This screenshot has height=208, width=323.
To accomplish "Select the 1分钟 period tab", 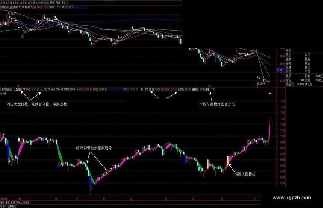I will tap(9, 3).
